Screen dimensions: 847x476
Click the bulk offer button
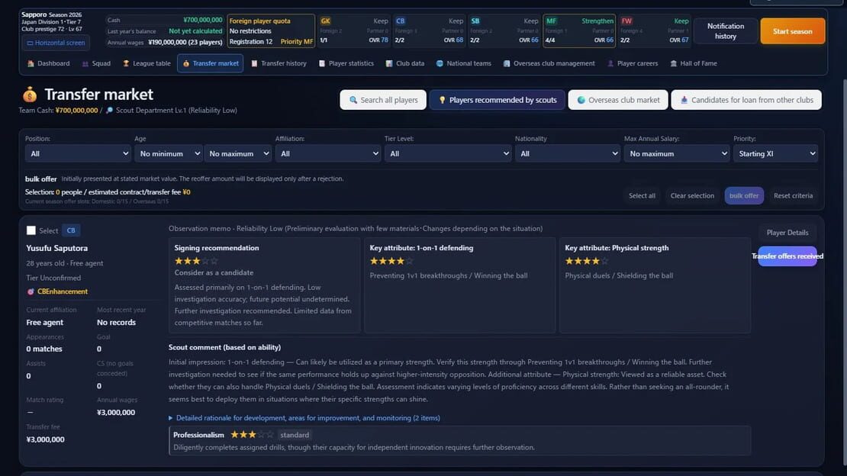(x=744, y=195)
